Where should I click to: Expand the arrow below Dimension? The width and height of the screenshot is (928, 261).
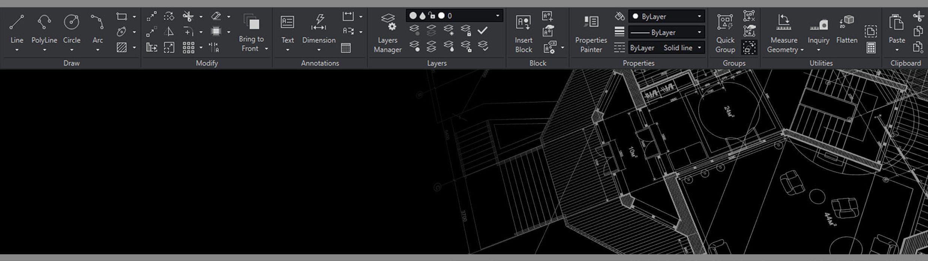coord(319,50)
